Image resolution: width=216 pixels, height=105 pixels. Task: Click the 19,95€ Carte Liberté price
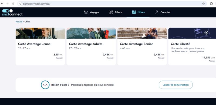click(206, 58)
